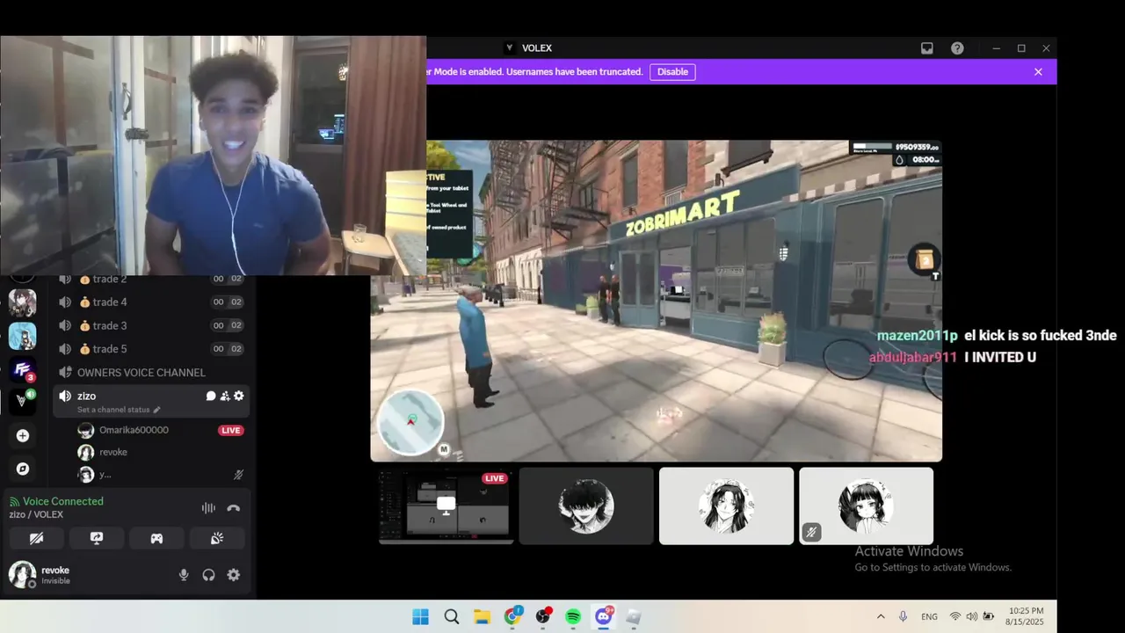
Task: Open the soundboard button
Action: click(216, 538)
